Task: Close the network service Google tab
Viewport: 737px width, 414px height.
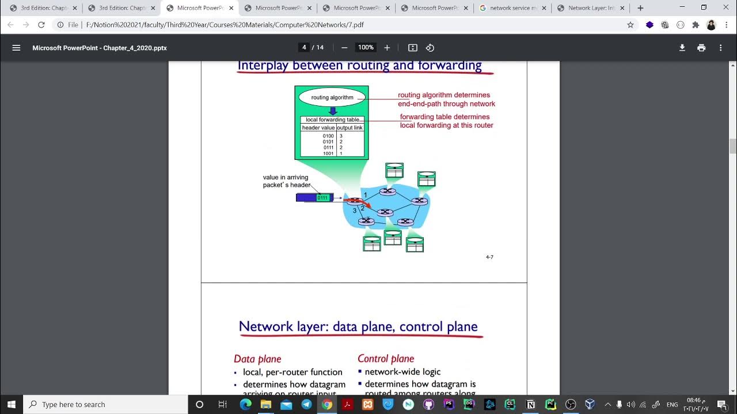Action: pos(544,8)
